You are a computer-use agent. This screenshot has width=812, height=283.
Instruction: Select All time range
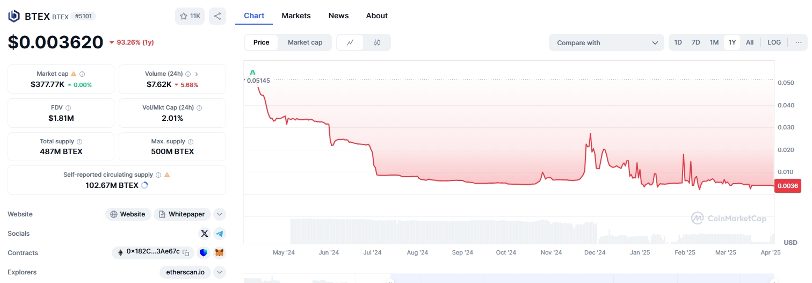(x=750, y=42)
